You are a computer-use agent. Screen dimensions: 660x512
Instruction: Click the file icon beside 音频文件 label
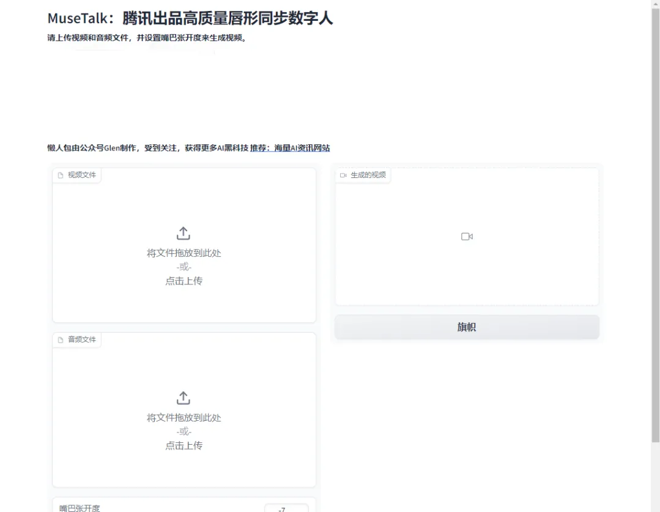pos(59,340)
